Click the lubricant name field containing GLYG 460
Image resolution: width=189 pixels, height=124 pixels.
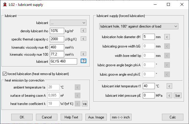(63, 61)
